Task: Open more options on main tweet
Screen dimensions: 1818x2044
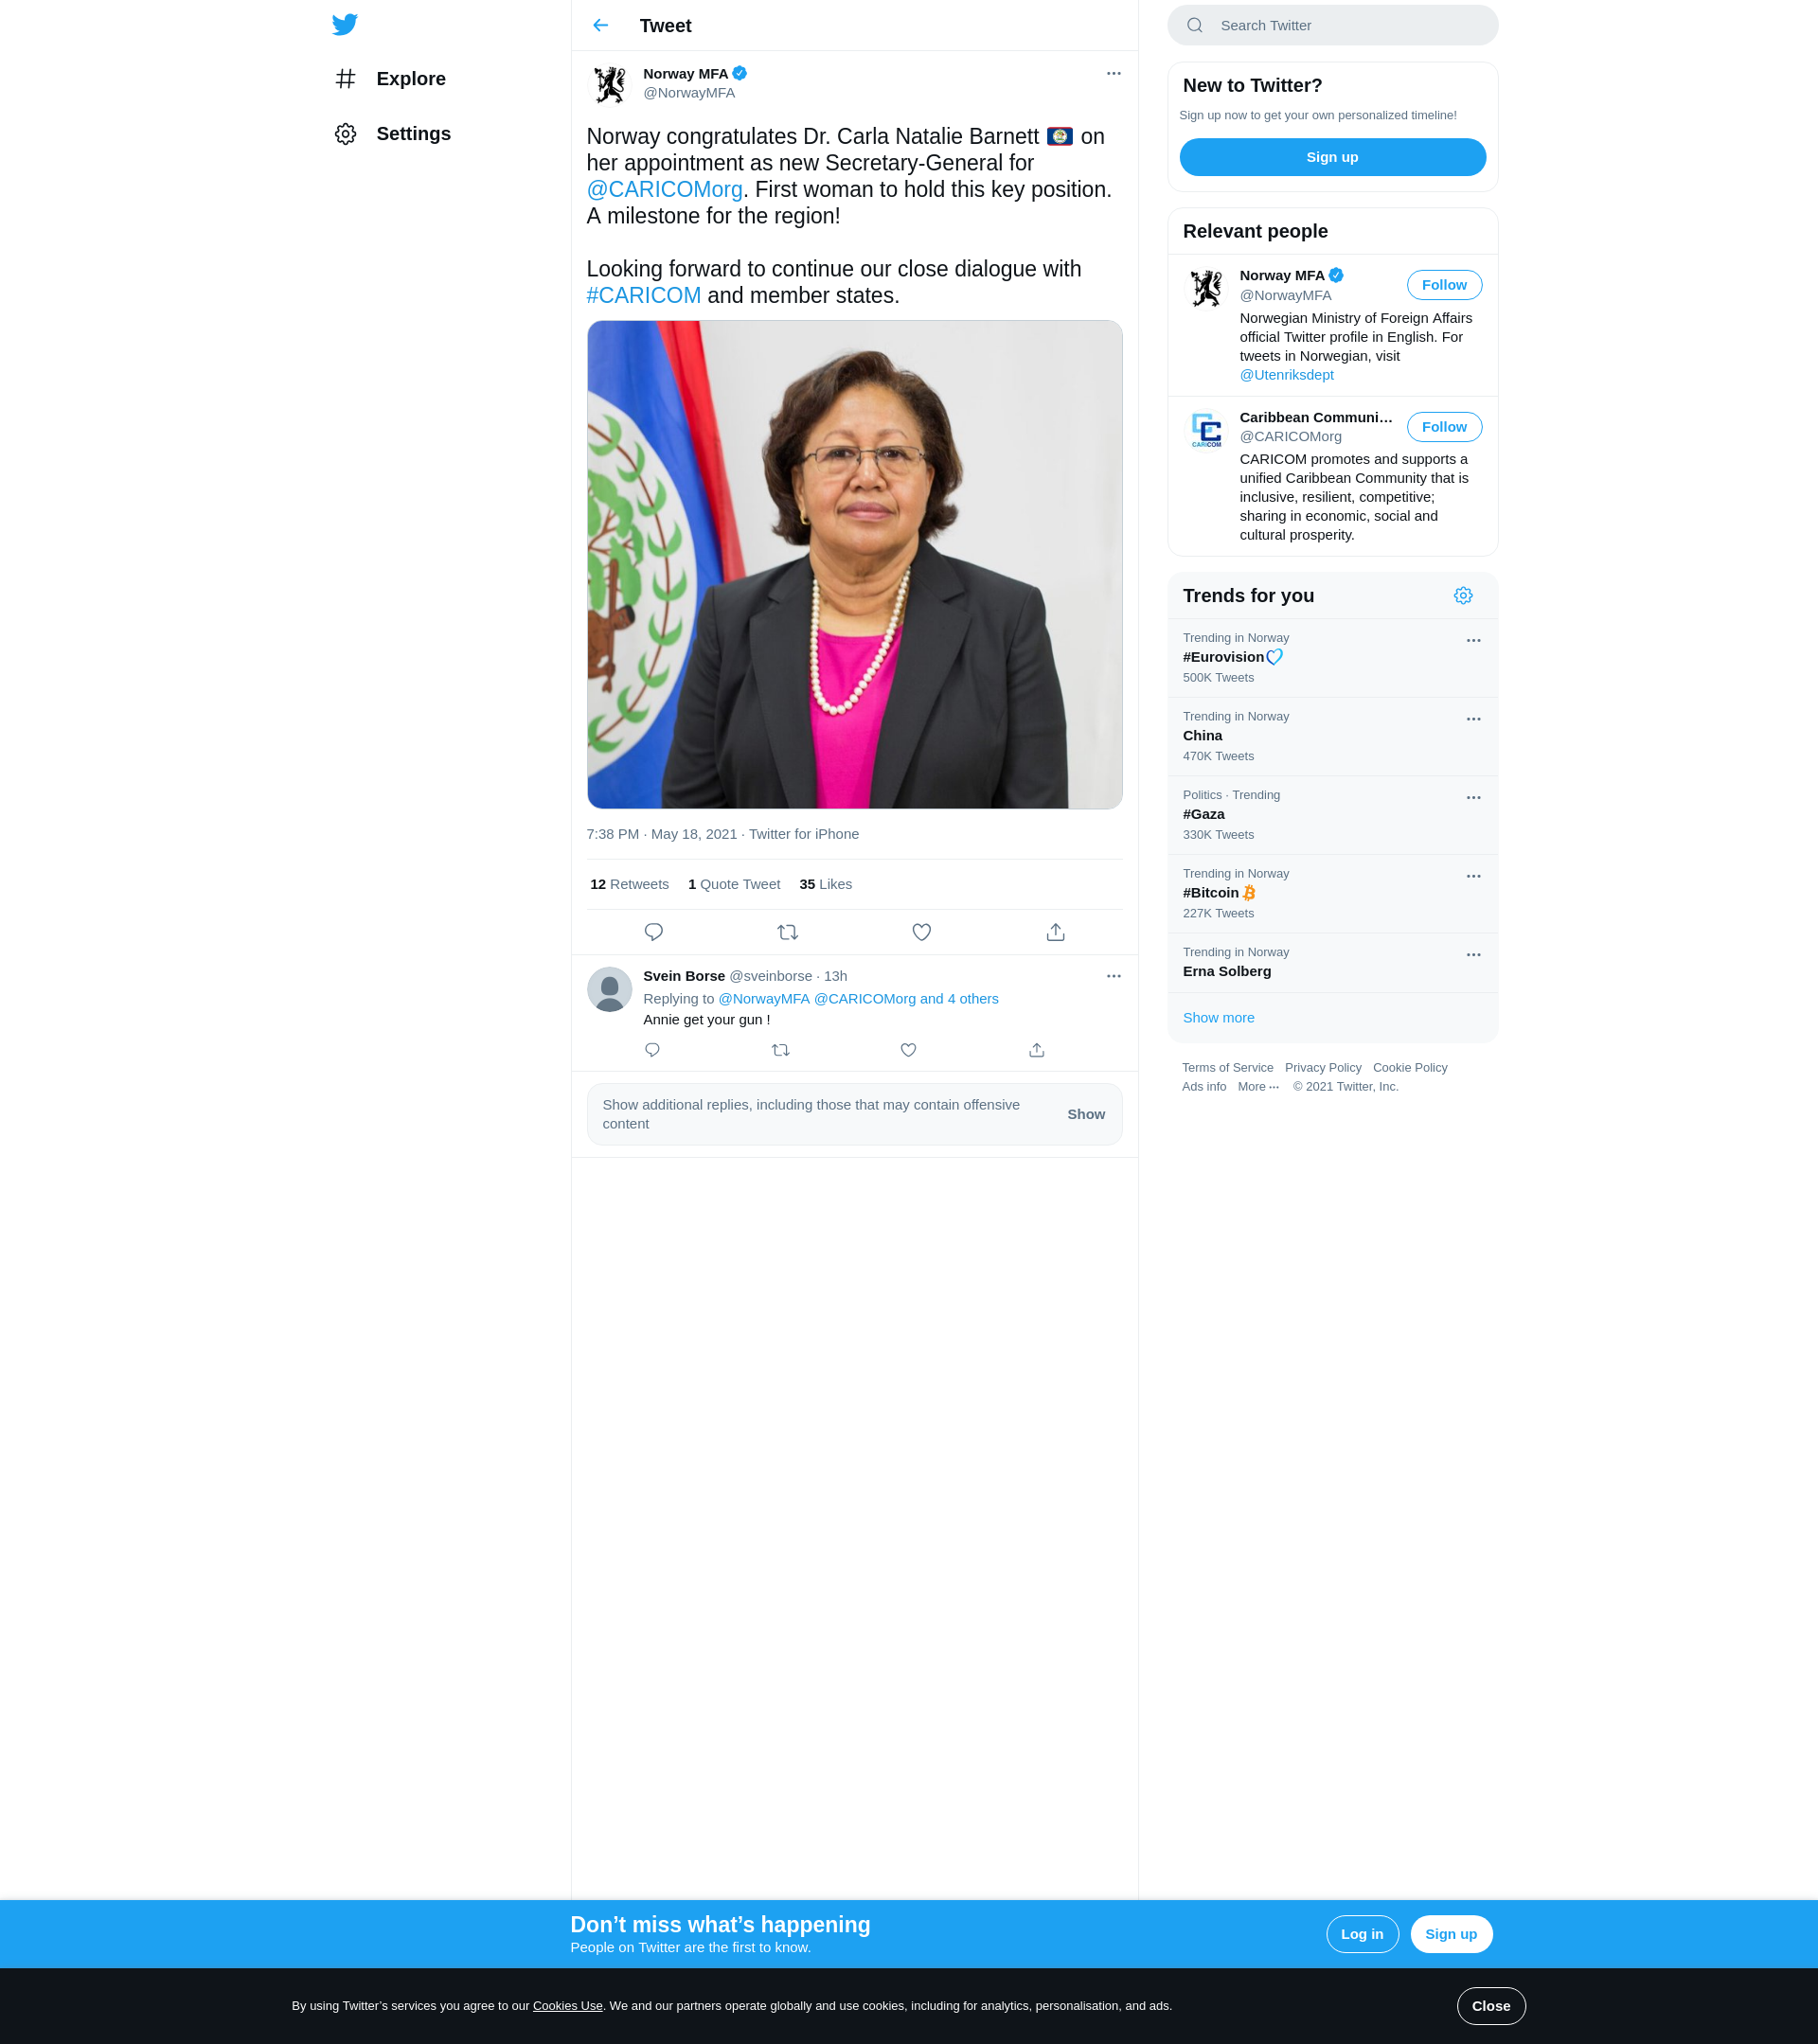Action: (1113, 73)
